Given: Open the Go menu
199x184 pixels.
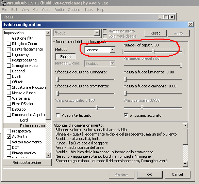Looking at the screenshot, I should coord(35,10).
